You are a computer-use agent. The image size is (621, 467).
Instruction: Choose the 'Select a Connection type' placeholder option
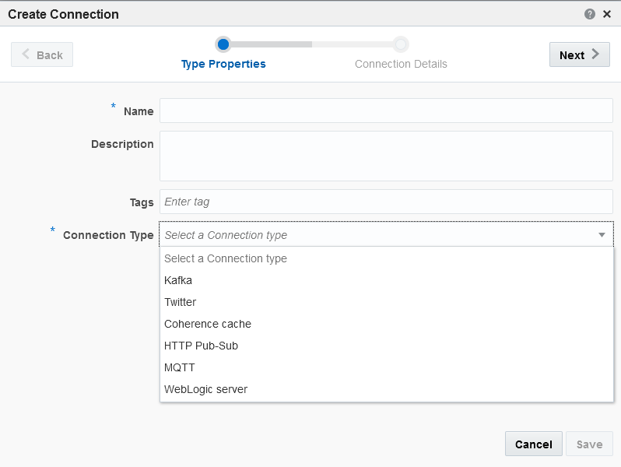pos(386,258)
